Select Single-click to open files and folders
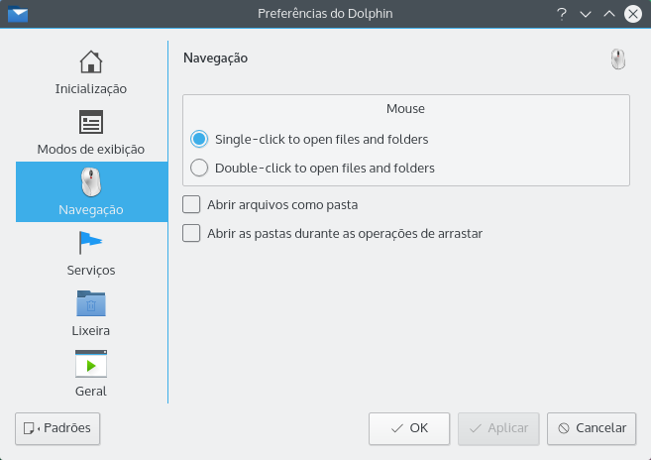This screenshot has height=460, width=651. click(x=199, y=140)
